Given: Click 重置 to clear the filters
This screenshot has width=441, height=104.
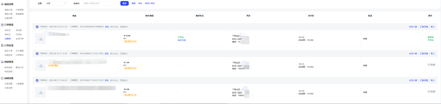Looking at the screenshot, I should (x=133, y=3).
